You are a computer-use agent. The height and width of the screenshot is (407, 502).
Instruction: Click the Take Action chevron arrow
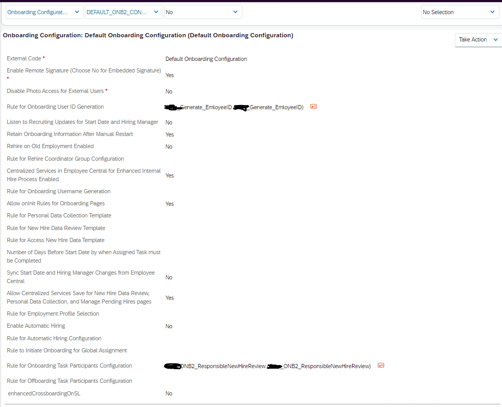click(496, 39)
